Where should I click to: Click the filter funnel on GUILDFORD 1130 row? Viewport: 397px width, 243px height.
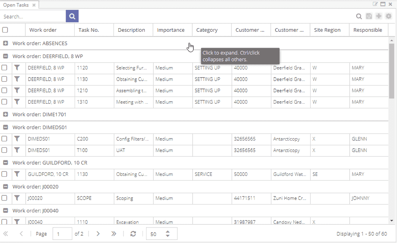pyautogui.click(x=17, y=174)
